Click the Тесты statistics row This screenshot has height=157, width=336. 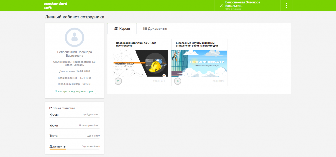74,135
